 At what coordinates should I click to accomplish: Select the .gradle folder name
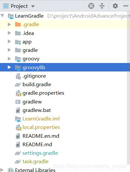[31, 24]
